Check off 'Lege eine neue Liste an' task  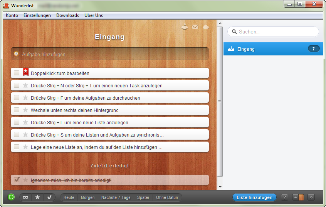coord(17,147)
